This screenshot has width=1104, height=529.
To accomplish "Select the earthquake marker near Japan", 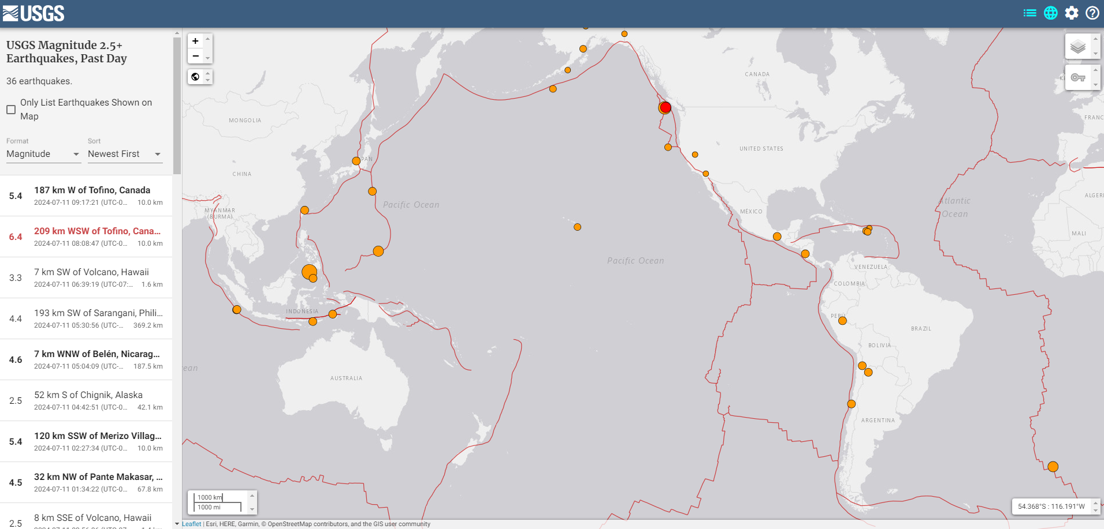I will point(356,161).
